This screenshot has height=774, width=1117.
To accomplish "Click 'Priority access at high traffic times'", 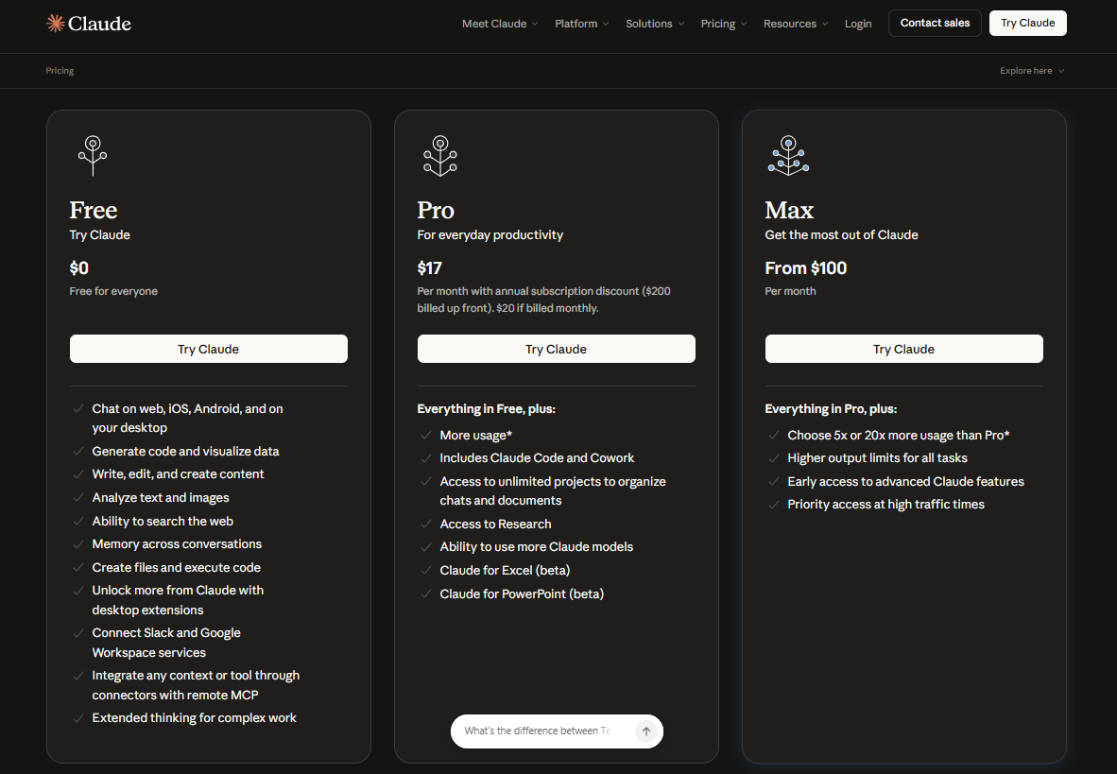I will [x=885, y=504].
